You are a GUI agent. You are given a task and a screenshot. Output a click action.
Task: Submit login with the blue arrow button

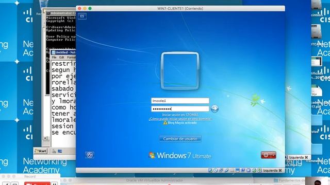point(214,108)
